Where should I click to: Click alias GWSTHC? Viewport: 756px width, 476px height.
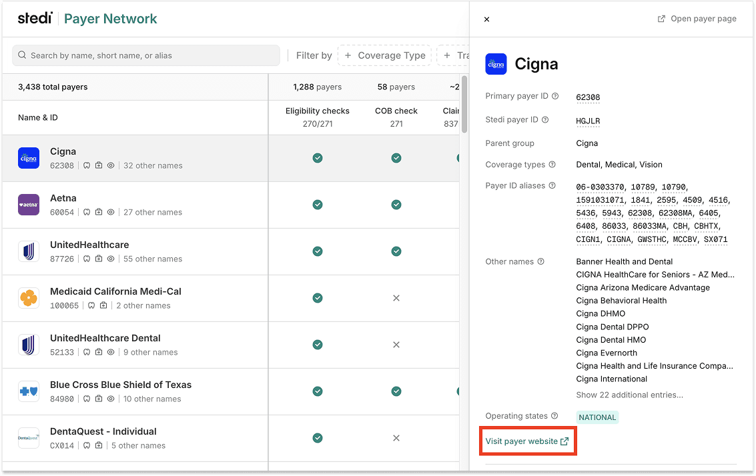(x=653, y=239)
